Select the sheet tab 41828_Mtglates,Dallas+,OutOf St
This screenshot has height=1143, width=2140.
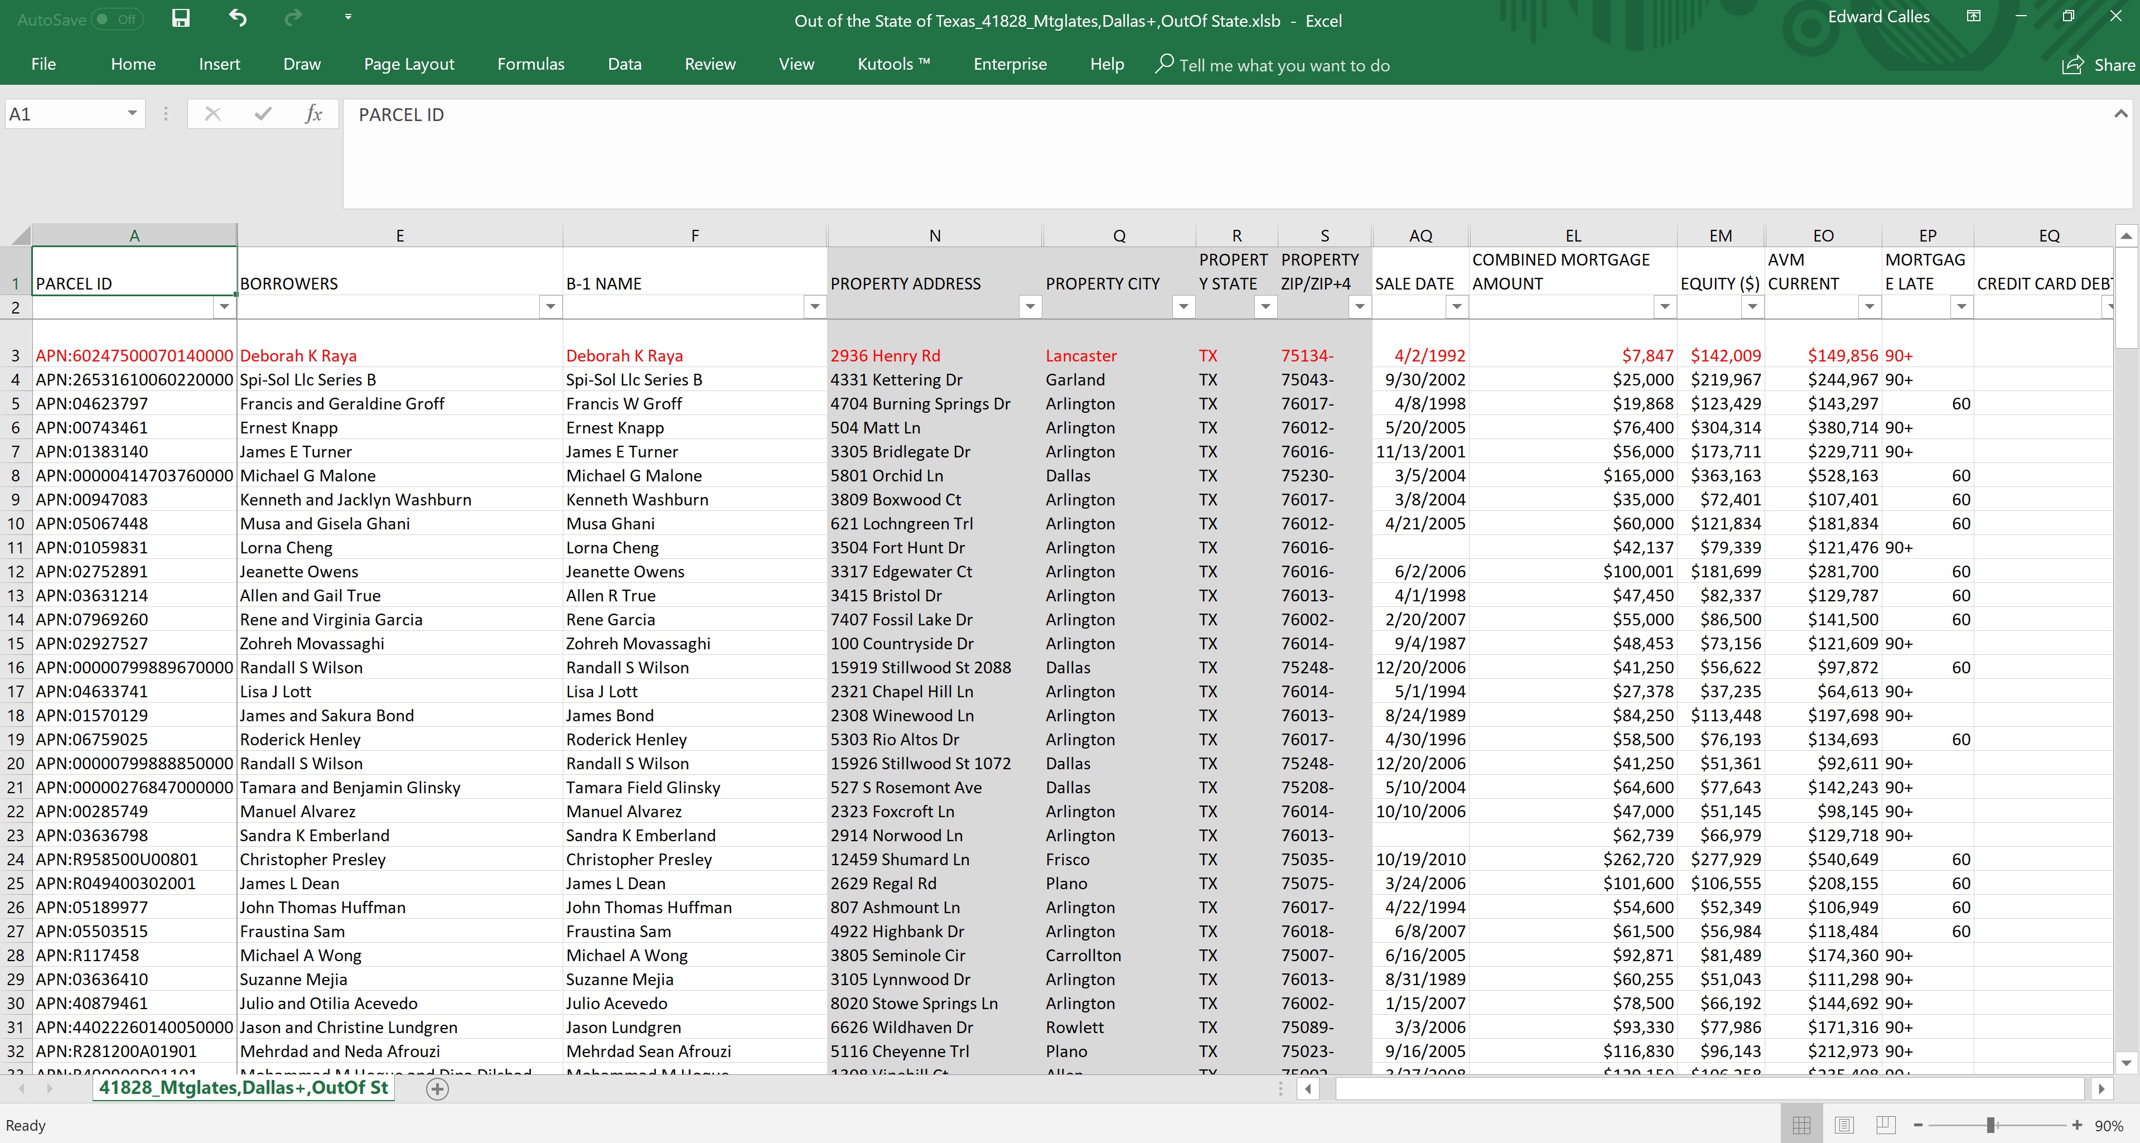(243, 1087)
